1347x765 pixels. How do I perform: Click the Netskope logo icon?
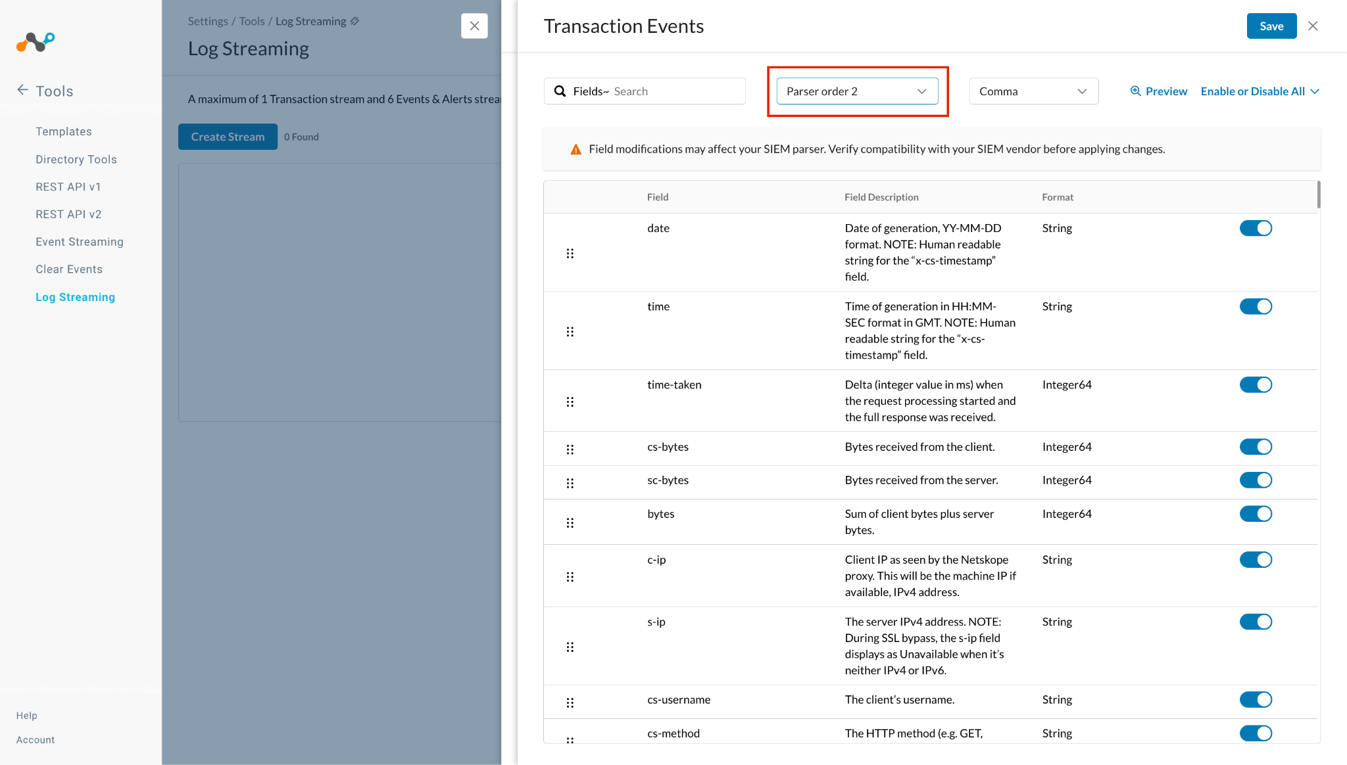pos(36,42)
